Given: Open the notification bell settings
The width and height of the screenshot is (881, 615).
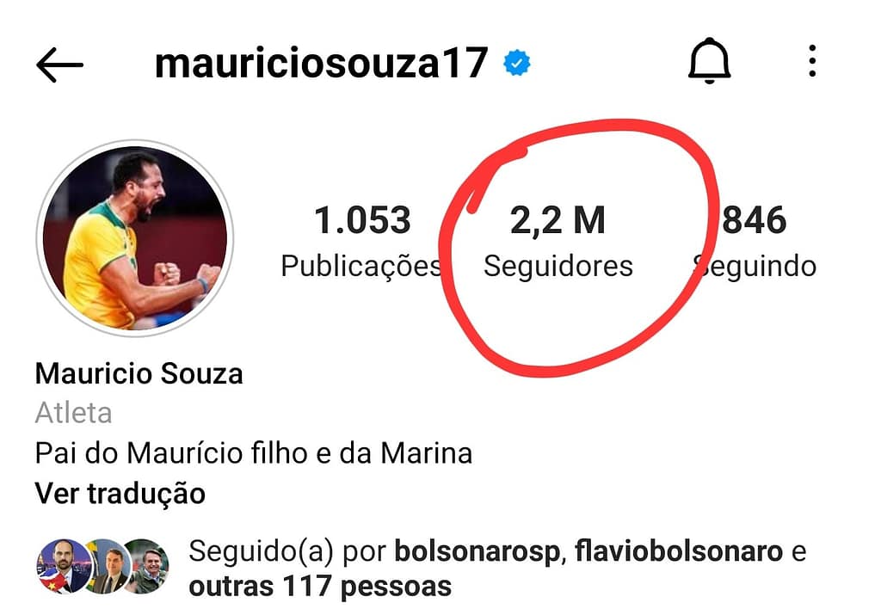Looking at the screenshot, I should pos(710,61).
